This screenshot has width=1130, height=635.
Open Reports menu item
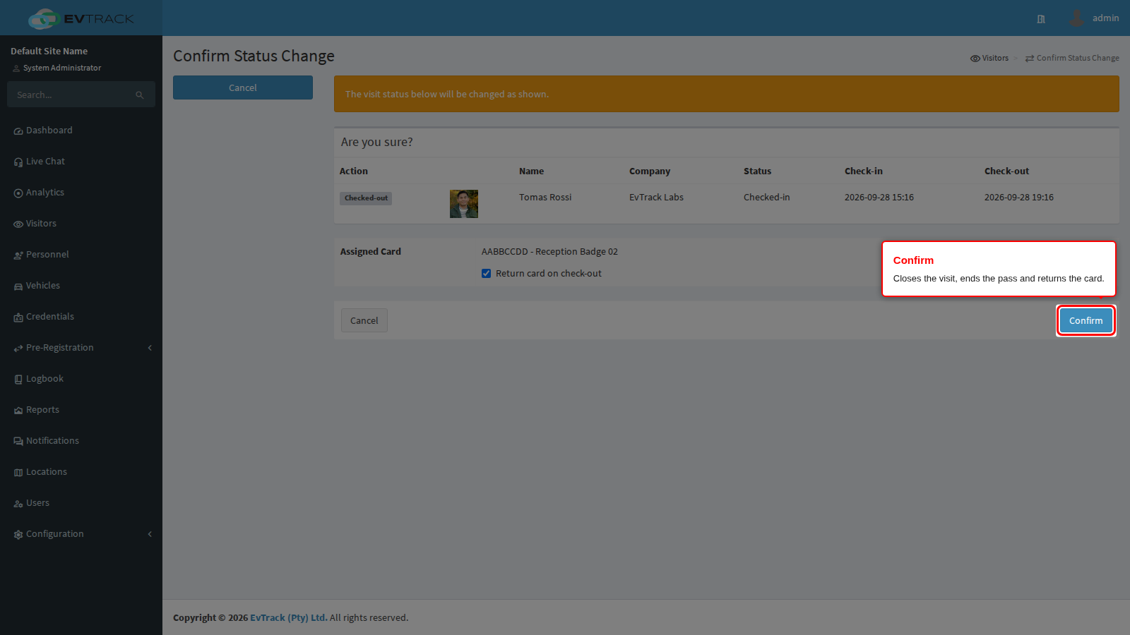coord(81,410)
